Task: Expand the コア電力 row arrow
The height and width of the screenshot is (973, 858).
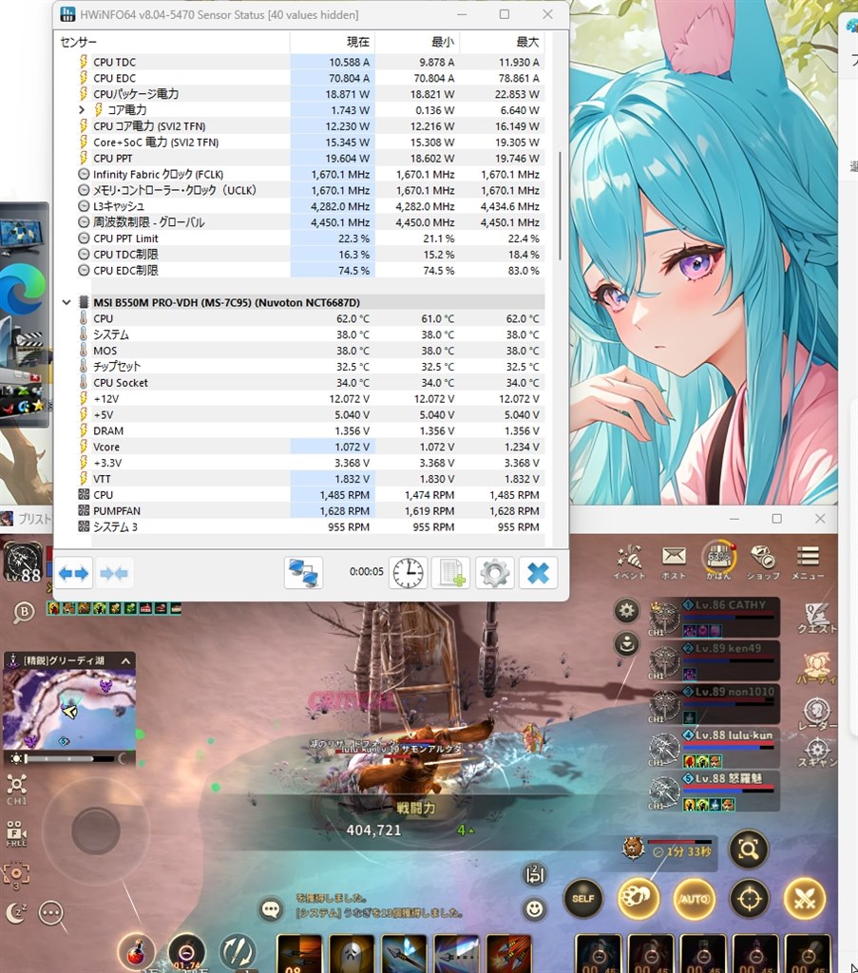Action: (x=82, y=110)
